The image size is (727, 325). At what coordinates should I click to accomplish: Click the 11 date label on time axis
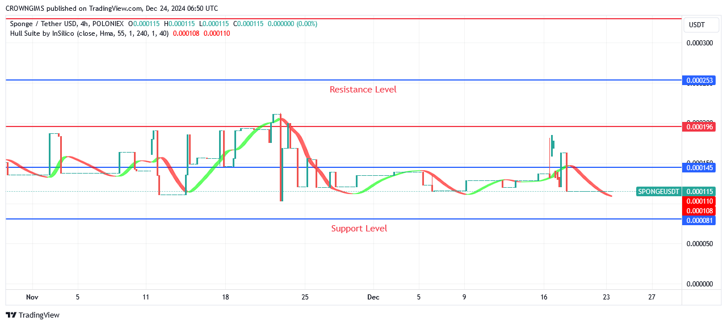tap(146, 297)
